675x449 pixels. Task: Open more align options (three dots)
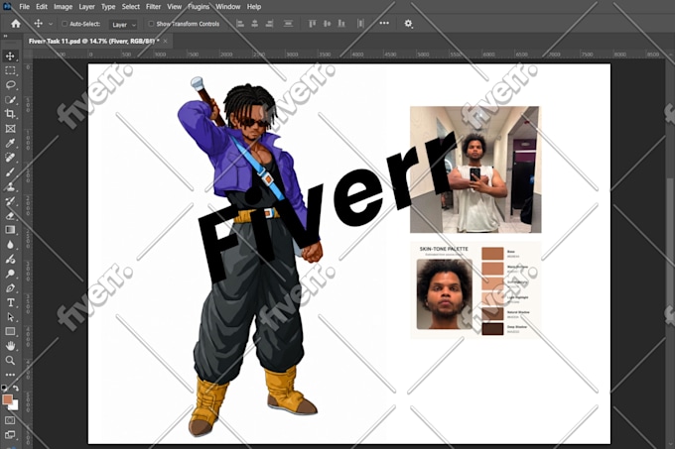(384, 23)
